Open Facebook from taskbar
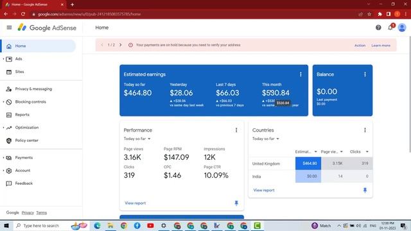Screen dimensions: 411x231 click(137, 225)
